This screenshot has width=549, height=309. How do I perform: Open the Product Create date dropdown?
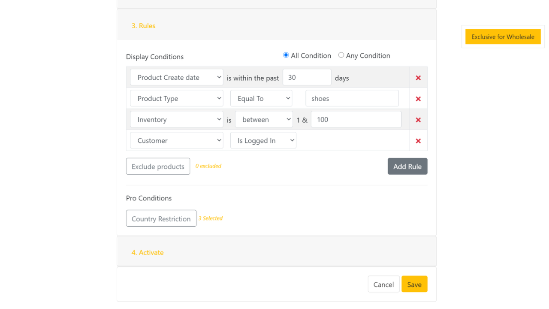177,78
